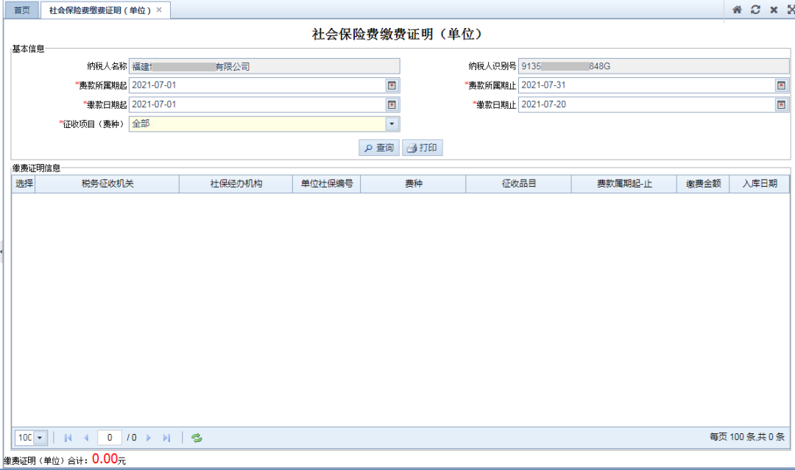Image resolution: width=795 pixels, height=470 pixels.
Task: Click the close-page X icon at top right
Action: [x=774, y=10]
